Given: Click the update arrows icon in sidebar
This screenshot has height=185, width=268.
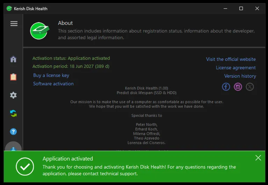Looking at the screenshot, I should 13,113.
